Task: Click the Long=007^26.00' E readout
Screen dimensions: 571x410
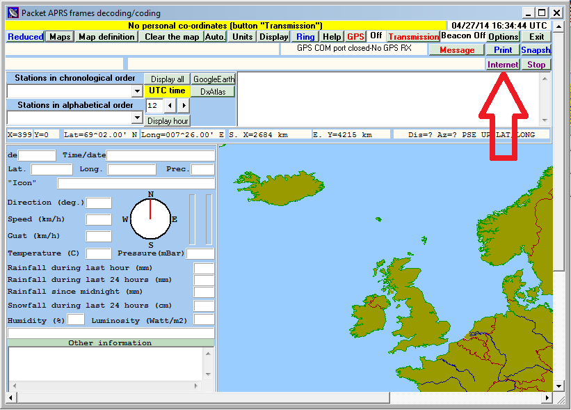Action: pyautogui.click(x=183, y=135)
